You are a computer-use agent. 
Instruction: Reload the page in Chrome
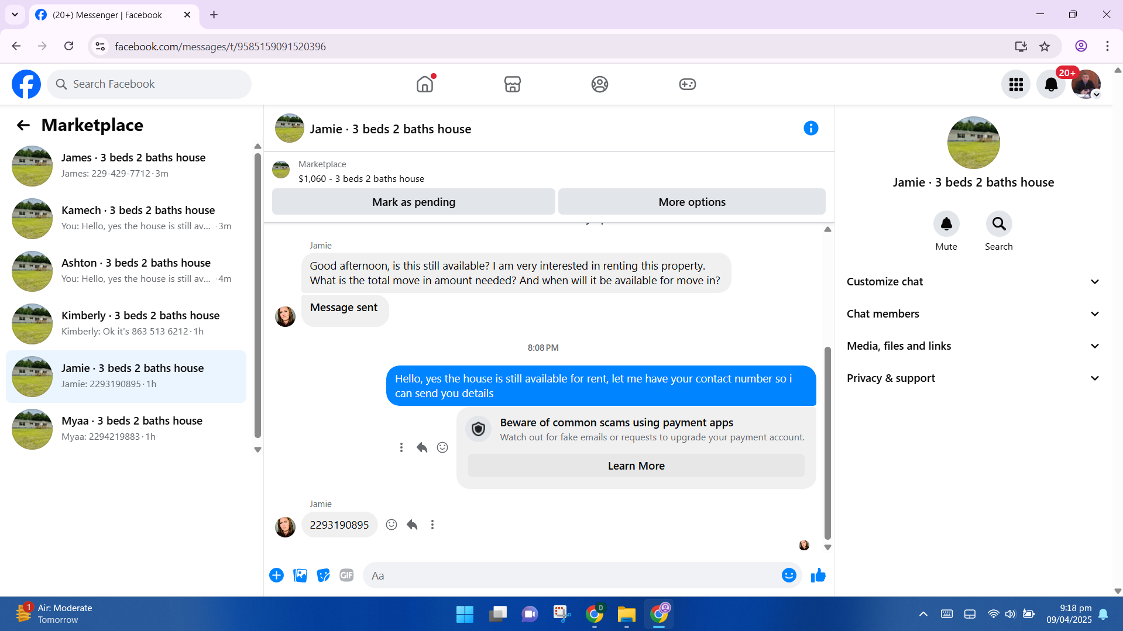coord(68,46)
